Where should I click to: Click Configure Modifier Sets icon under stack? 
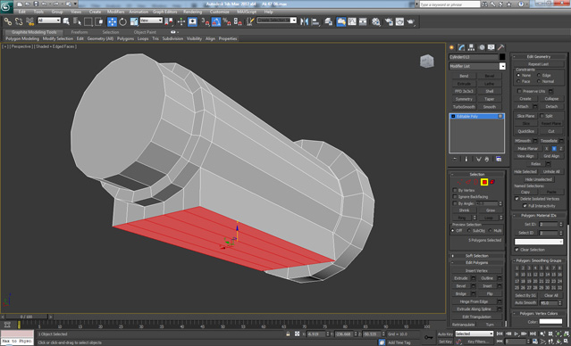click(x=499, y=160)
